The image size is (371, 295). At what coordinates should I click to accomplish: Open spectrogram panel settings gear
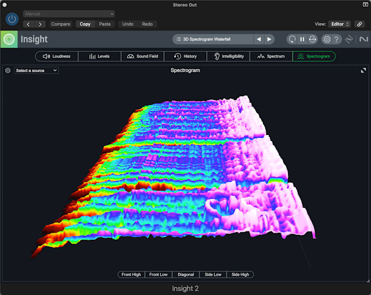(8, 70)
